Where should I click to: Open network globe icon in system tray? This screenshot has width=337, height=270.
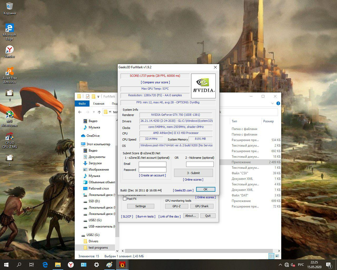[x=287, y=265]
